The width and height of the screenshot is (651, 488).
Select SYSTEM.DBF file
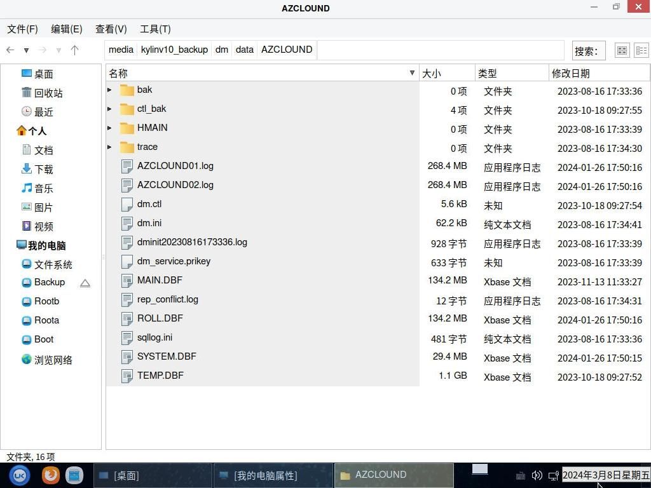pos(167,357)
